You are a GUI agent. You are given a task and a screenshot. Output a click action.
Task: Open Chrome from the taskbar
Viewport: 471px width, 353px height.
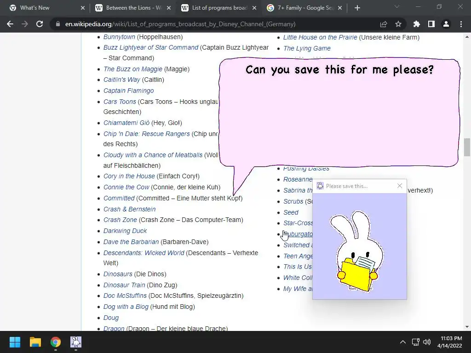point(56,342)
